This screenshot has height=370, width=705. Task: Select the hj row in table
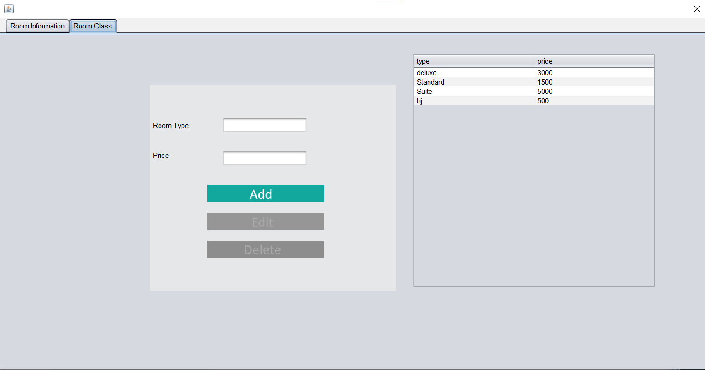[420, 101]
